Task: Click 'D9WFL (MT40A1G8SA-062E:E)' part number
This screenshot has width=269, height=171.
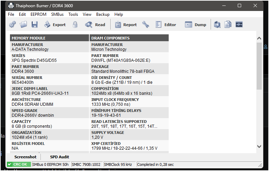Action: tap(121, 60)
